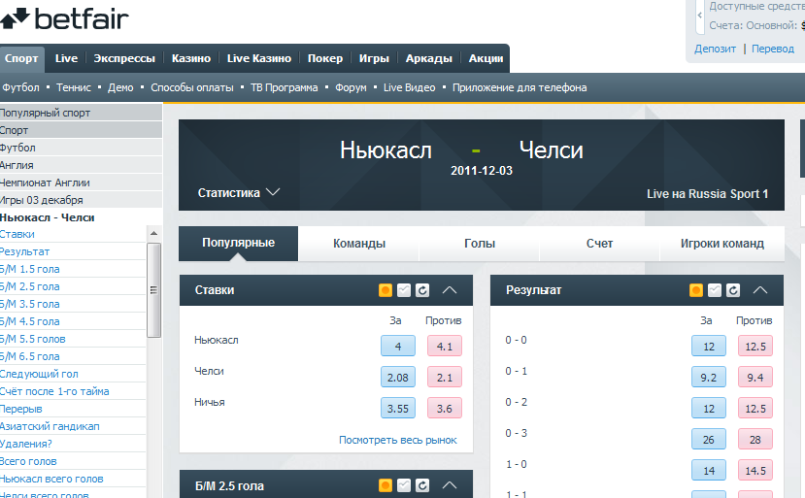805x498 pixels.
Task: Open the Демо link
Action: pyautogui.click(x=120, y=87)
